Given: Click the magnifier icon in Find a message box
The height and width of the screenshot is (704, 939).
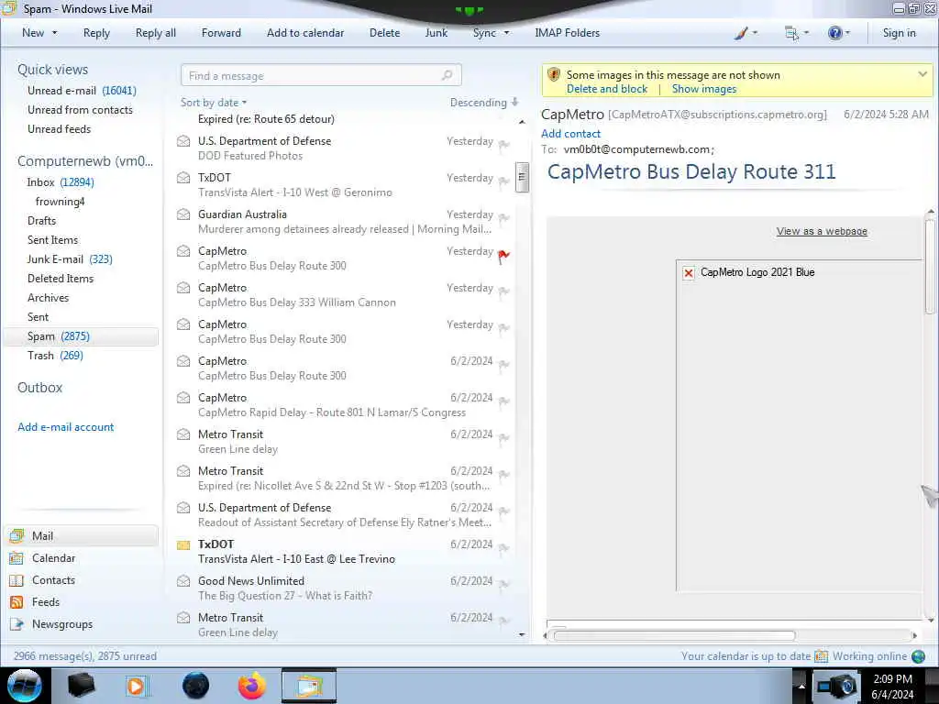Looking at the screenshot, I should click(x=447, y=75).
